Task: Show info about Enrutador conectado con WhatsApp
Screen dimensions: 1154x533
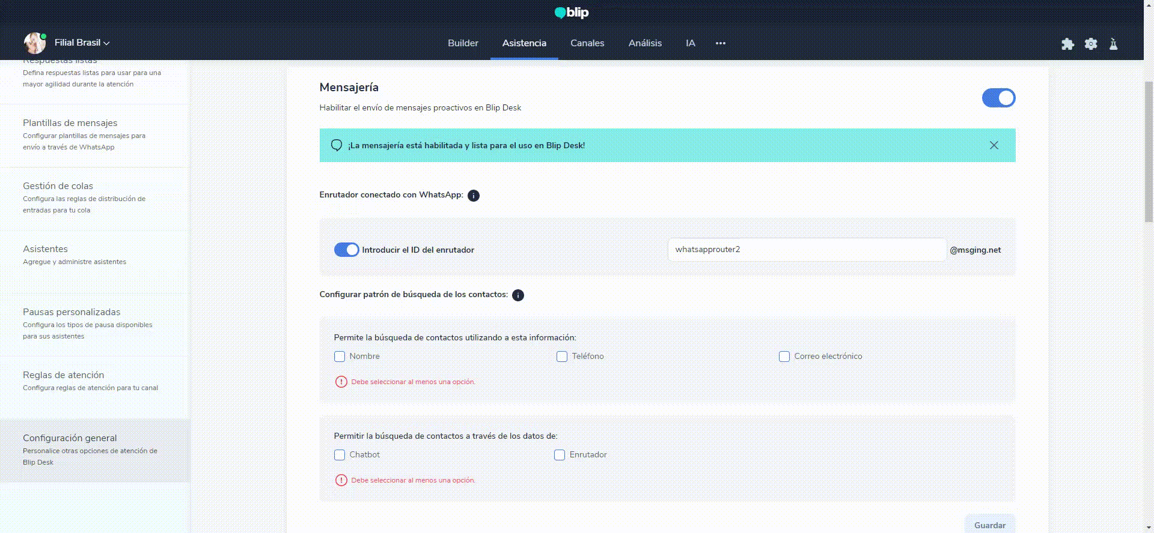Action: point(474,196)
